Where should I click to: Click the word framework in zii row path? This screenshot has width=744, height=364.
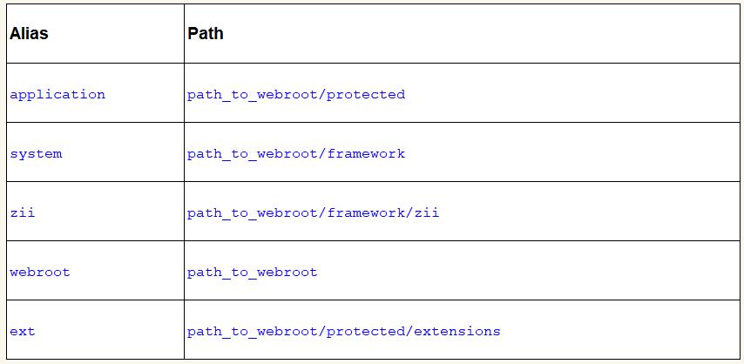click(366, 212)
